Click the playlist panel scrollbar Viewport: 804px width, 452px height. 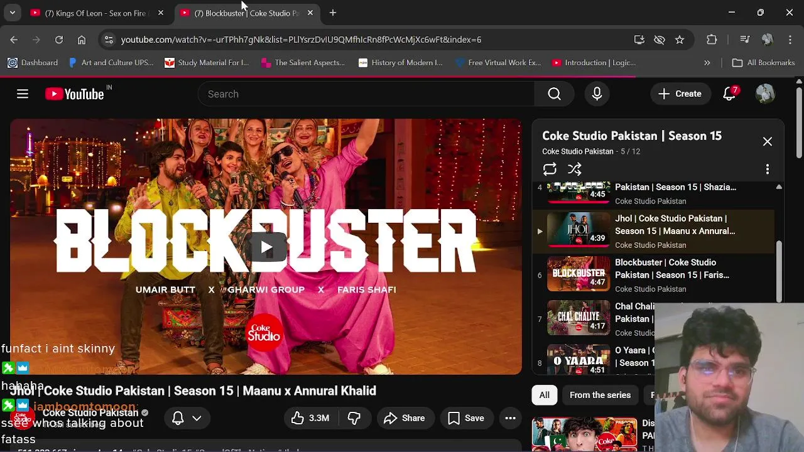coord(779,271)
